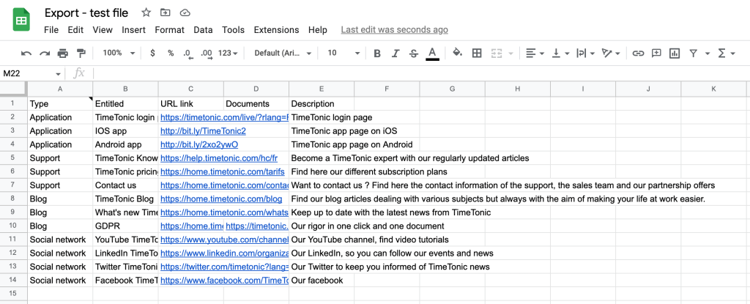Screen dimensions: 750x304
Task: Select the cell 'TimeTonic Blog'
Action: [x=125, y=199]
